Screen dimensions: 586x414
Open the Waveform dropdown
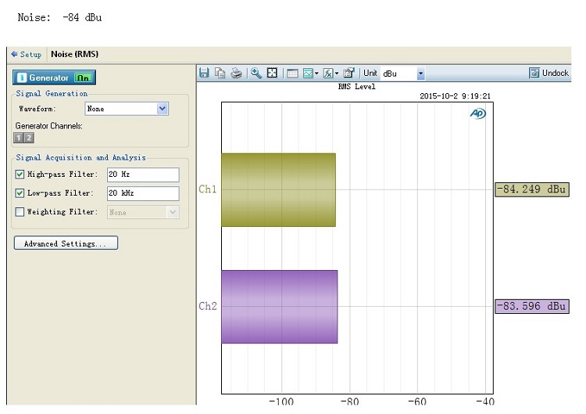163,110
